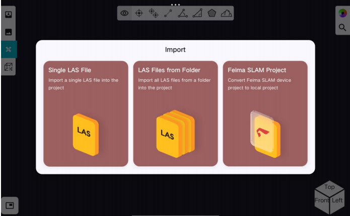Toggle the eye visibility icon in toolbar
This screenshot has width=350, height=216.
(x=124, y=13)
